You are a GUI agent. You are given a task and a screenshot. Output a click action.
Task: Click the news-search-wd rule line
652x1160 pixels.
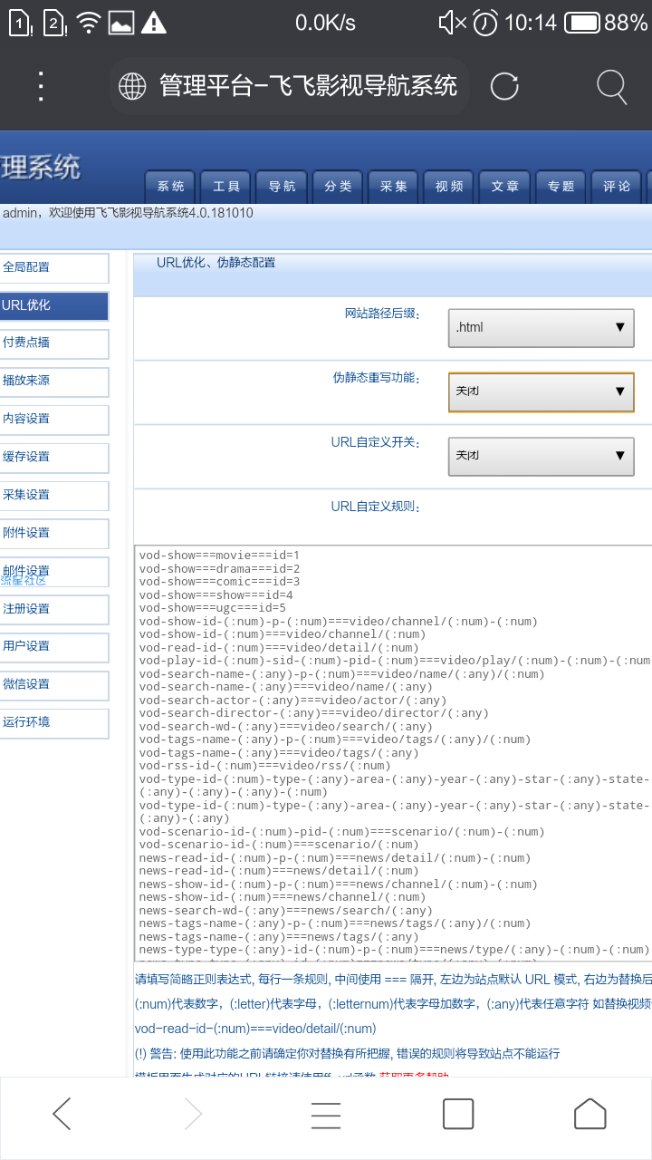(x=286, y=910)
